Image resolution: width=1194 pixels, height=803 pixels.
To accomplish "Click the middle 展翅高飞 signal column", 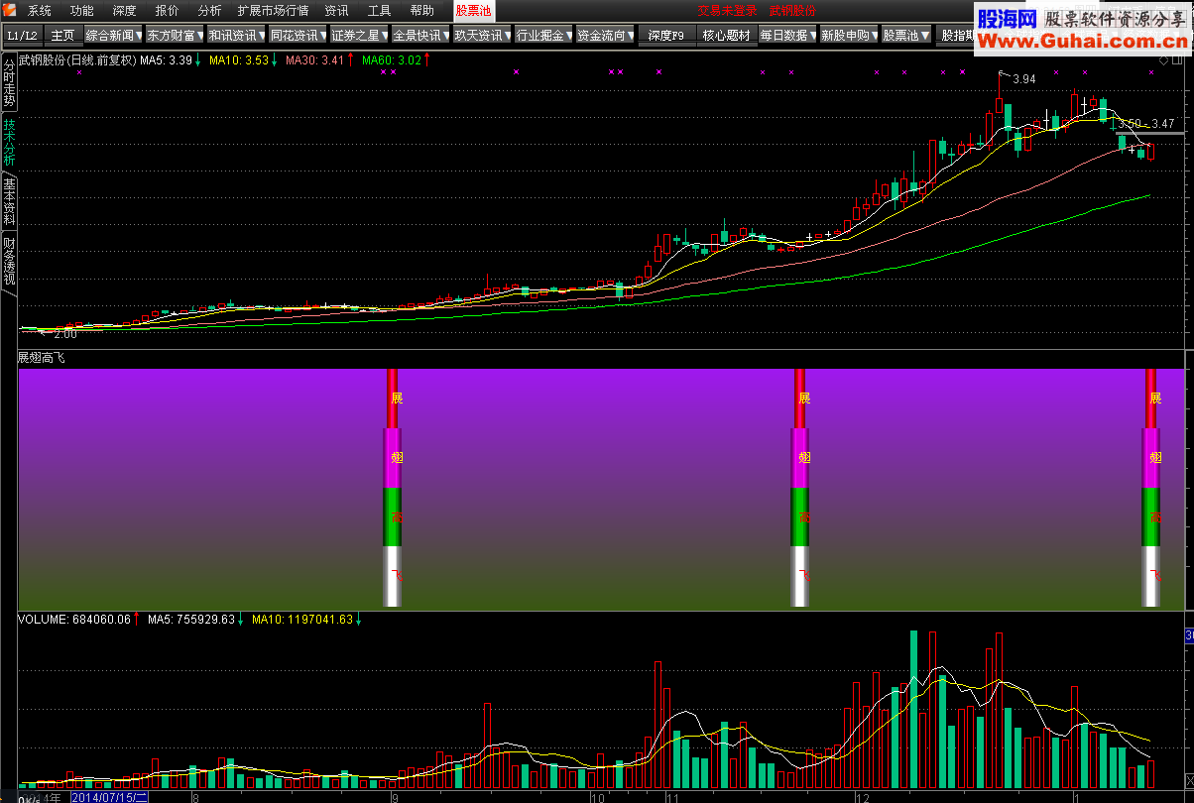I will tap(800, 488).
